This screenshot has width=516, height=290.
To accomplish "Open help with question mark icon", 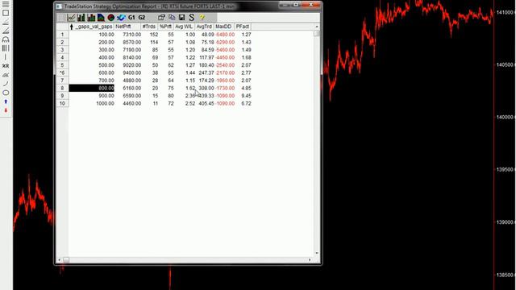I will (x=202, y=18).
